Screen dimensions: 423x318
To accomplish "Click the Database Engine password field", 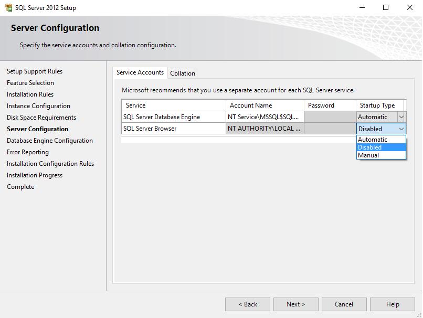I will pyautogui.click(x=330, y=117).
